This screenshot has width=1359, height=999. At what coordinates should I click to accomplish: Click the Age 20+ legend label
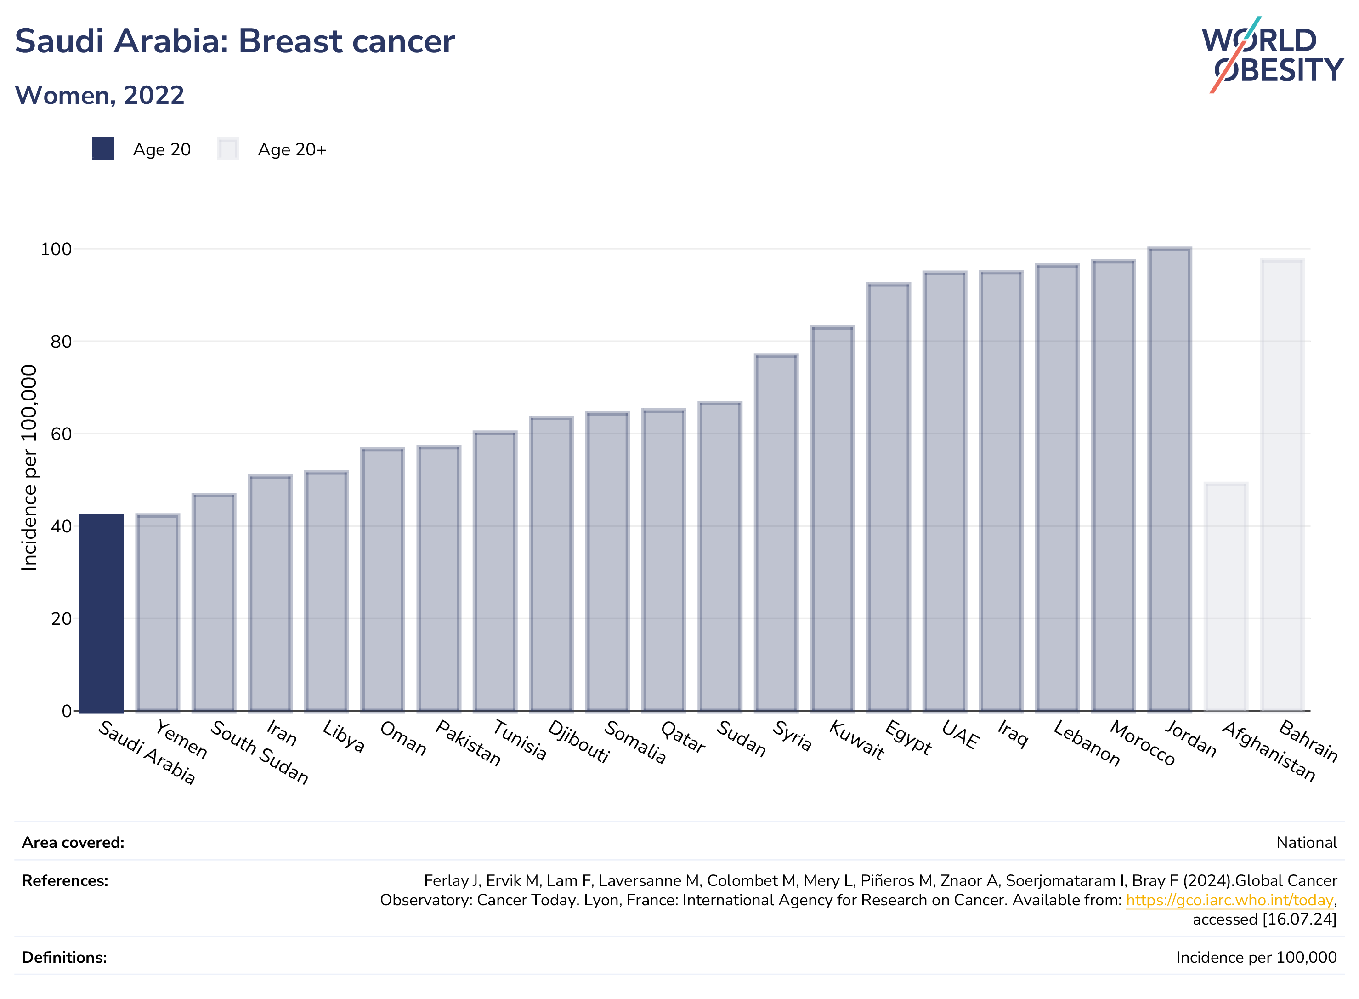coord(292,149)
